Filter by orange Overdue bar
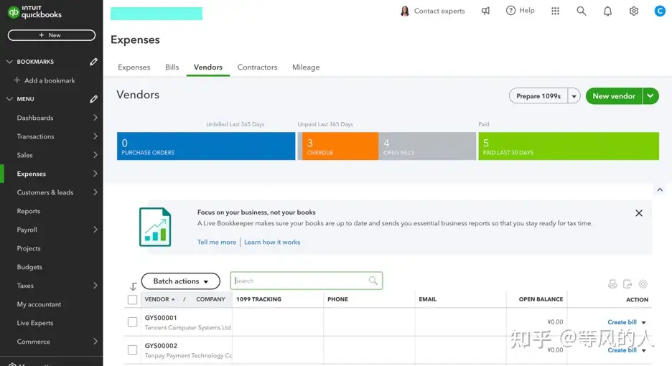This screenshot has width=672, height=366. (x=338, y=146)
